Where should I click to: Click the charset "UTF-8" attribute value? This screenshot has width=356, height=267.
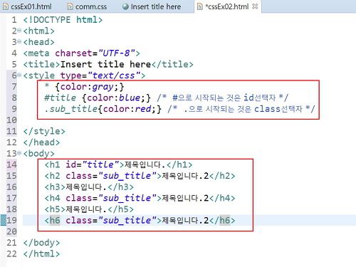[x=116, y=53]
